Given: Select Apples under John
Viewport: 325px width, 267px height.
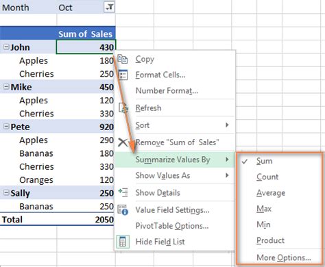Looking at the screenshot, I should click(x=34, y=60).
